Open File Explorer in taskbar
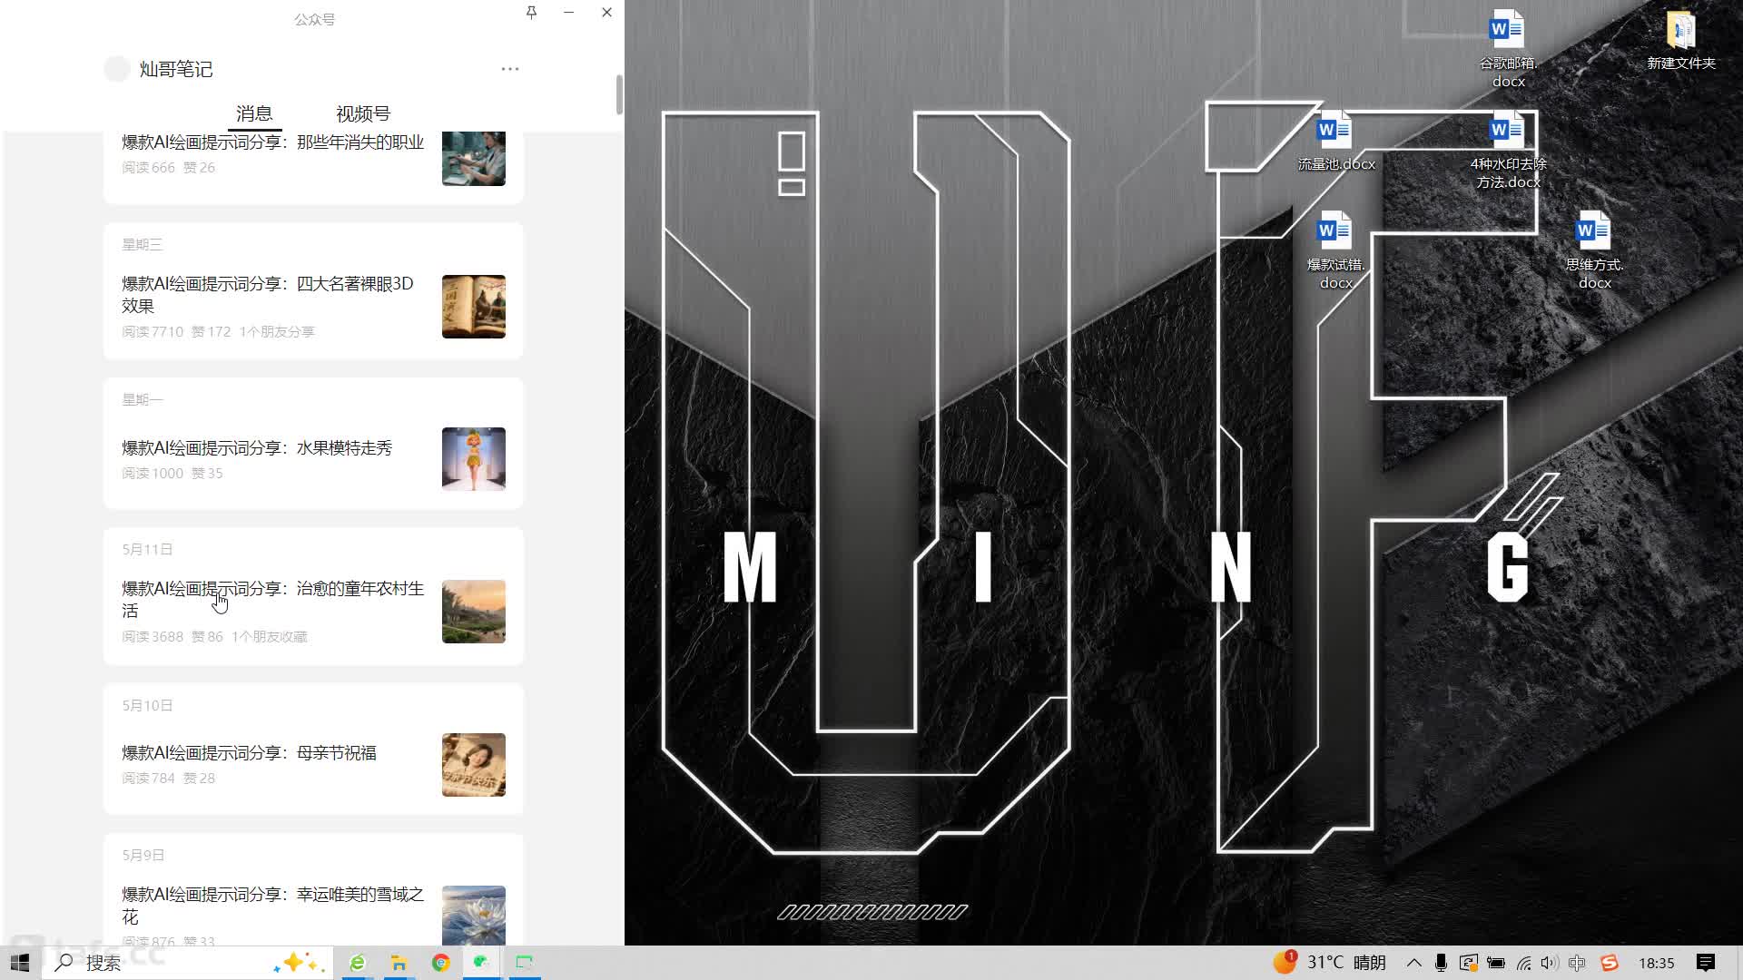This screenshot has width=1743, height=980. [x=399, y=963]
